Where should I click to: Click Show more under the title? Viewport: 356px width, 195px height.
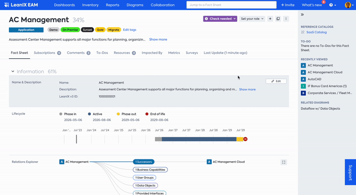(158, 39)
